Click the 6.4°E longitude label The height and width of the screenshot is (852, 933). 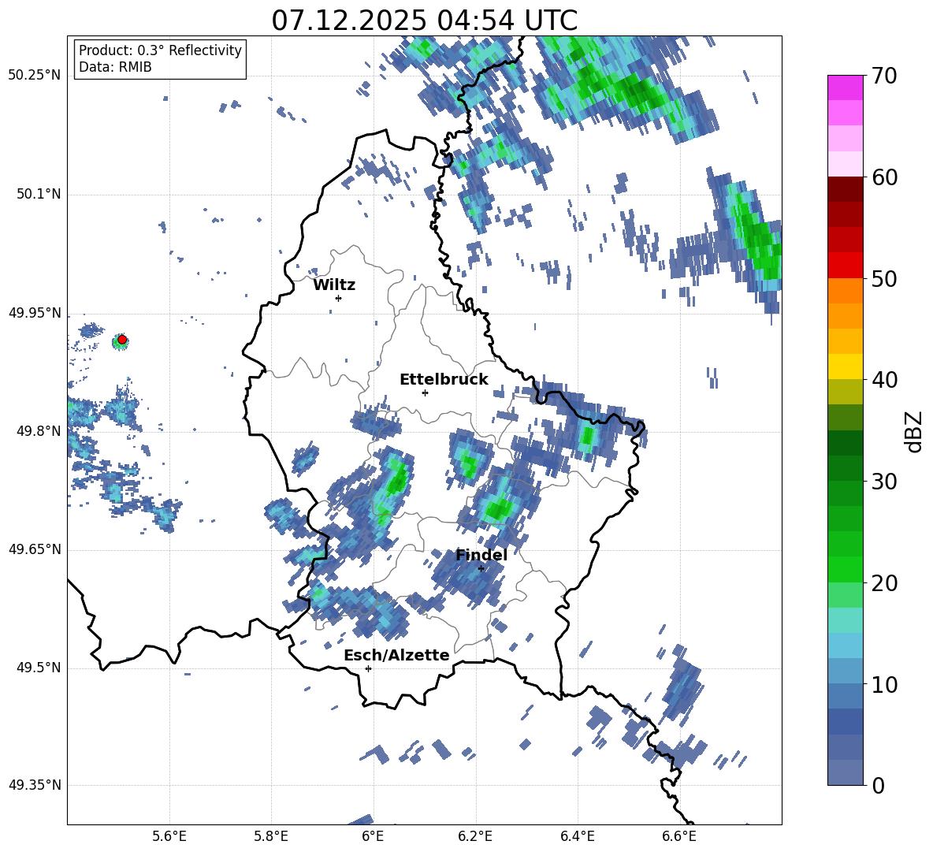577,837
